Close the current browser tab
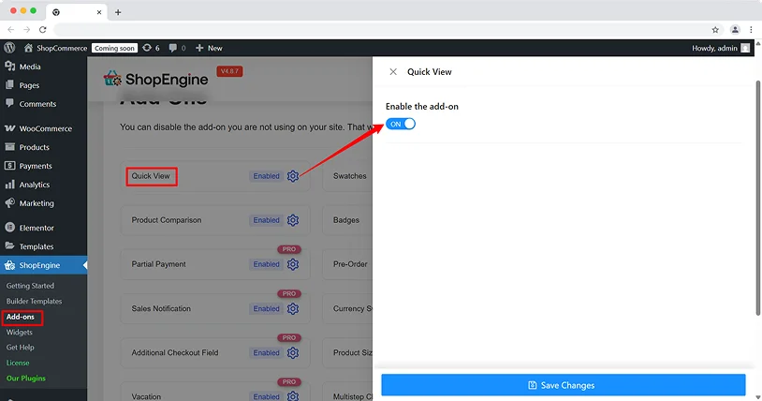 [x=99, y=12]
